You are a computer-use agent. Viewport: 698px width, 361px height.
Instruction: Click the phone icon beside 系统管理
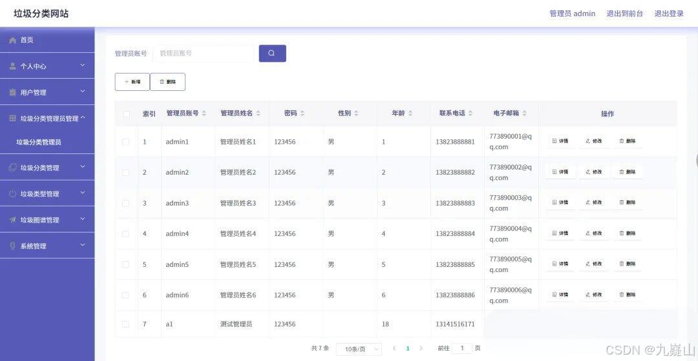point(13,246)
